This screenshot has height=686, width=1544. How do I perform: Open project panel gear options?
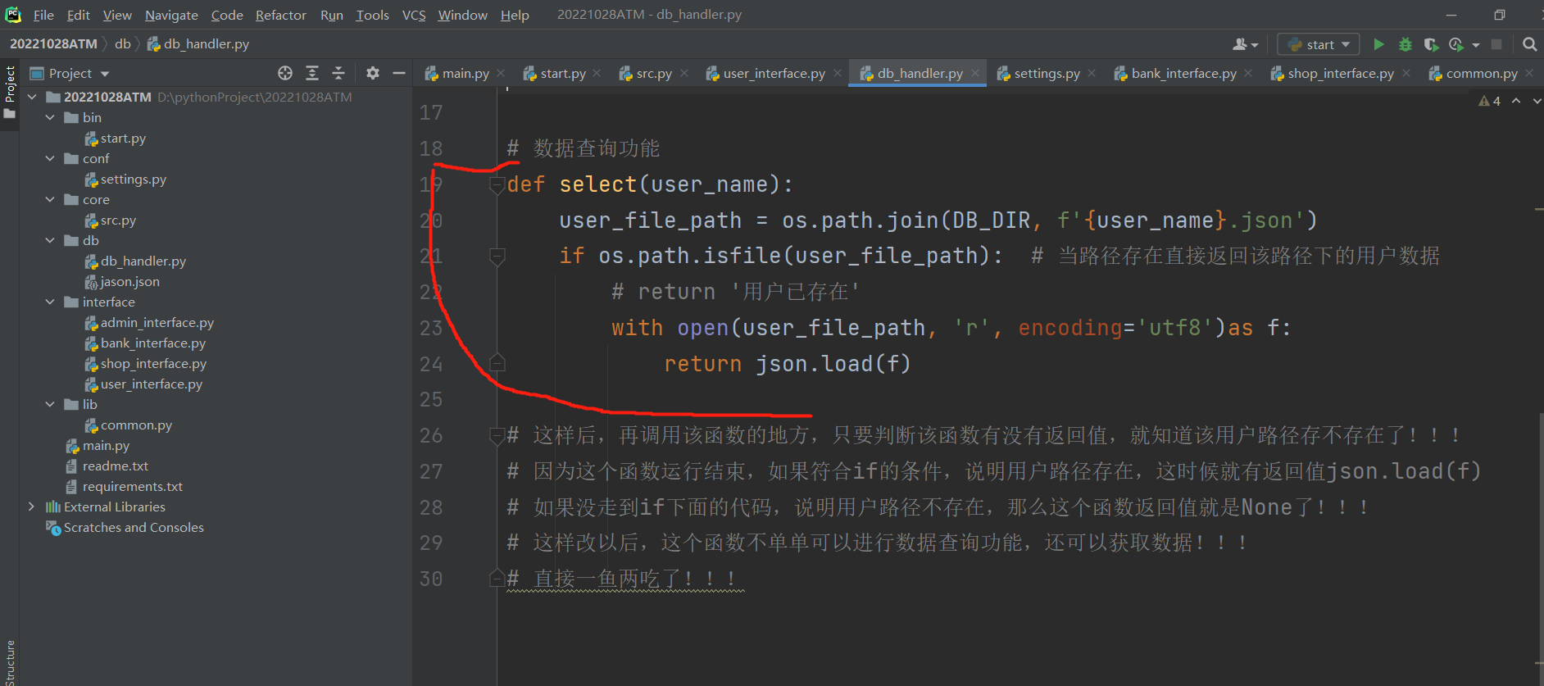tap(373, 73)
